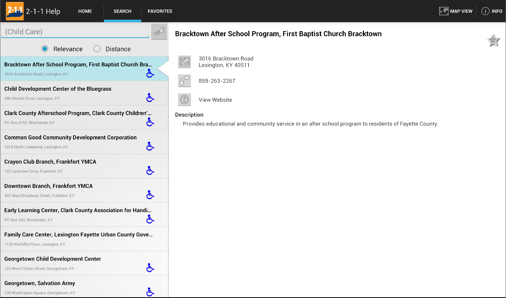Image resolution: width=506 pixels, height=298 pixels.
Task: Click the detail title Bracktown After School Program
Action: [278, 34]
